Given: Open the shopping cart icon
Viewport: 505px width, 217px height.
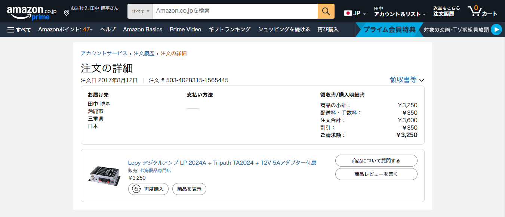Looking at the screenshot, I should coord(482,11).
